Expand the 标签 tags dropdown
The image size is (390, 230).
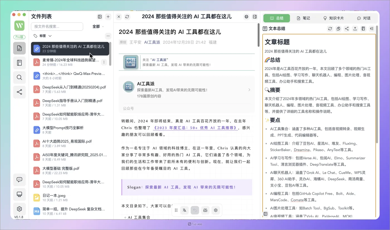(43, 36)
